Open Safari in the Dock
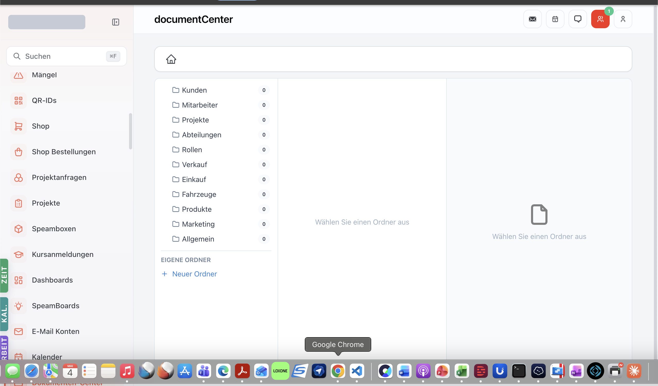The image size is (658, 386). (x=32, y=371)
